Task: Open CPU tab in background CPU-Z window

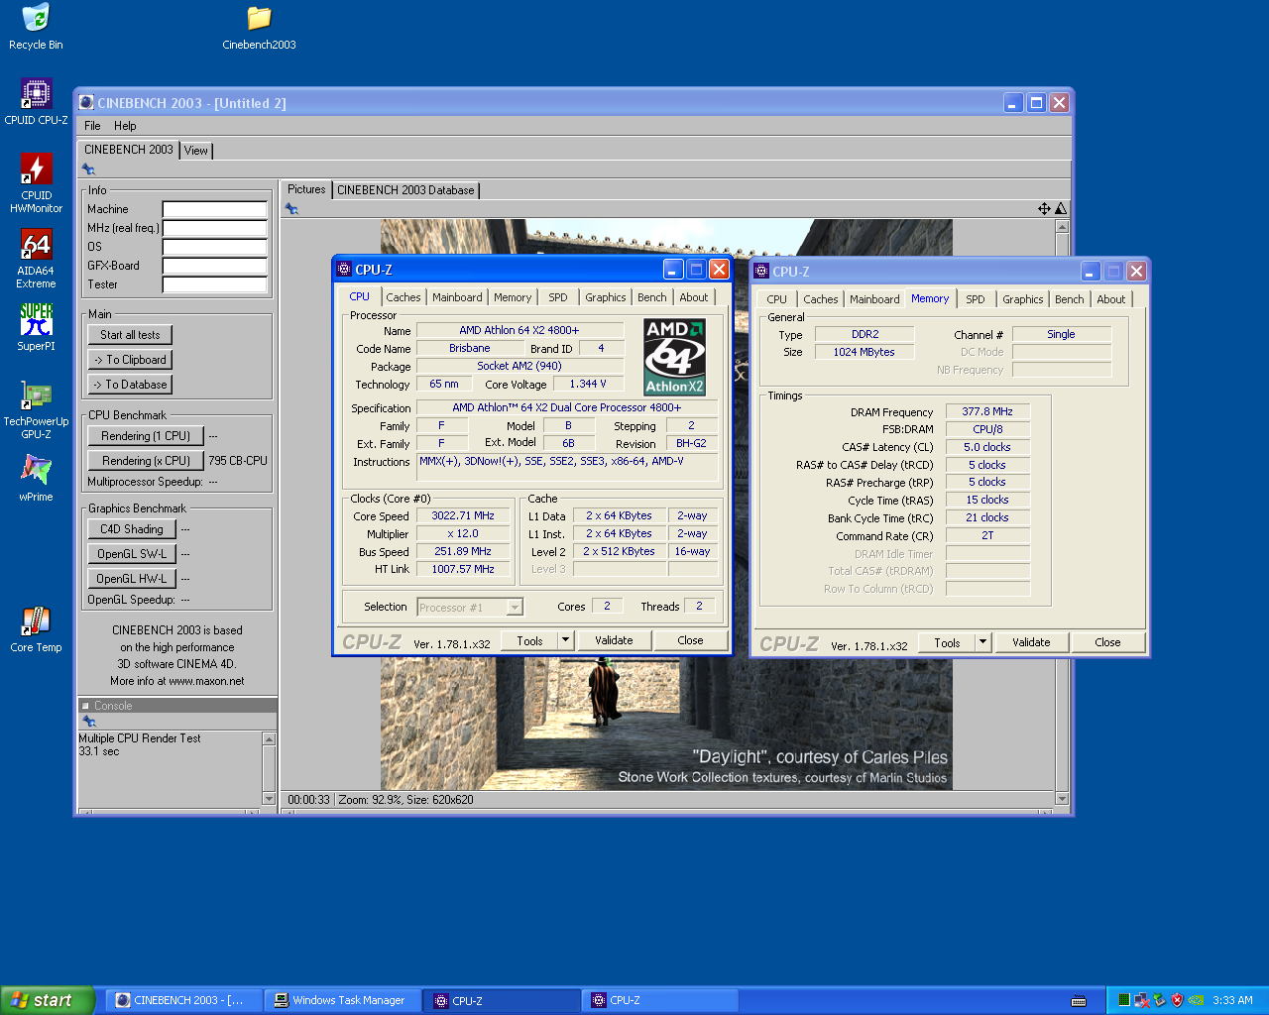Action: tap(777, 299)
